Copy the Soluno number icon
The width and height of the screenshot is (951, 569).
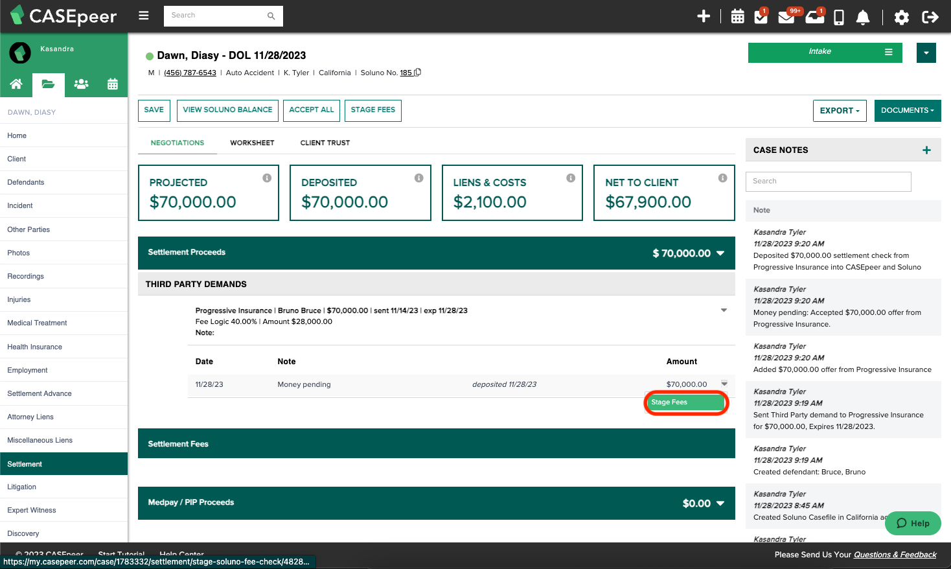click(x=418, y=73)
